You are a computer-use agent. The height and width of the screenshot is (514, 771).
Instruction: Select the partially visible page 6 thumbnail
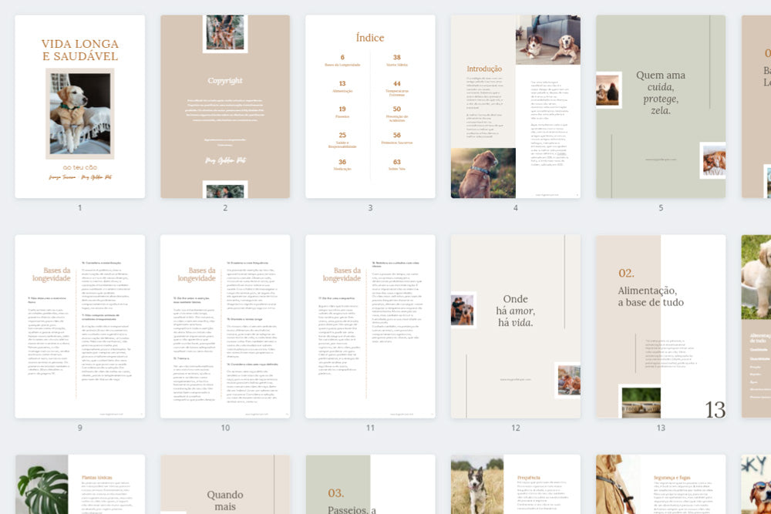click(x=756, y=106)
